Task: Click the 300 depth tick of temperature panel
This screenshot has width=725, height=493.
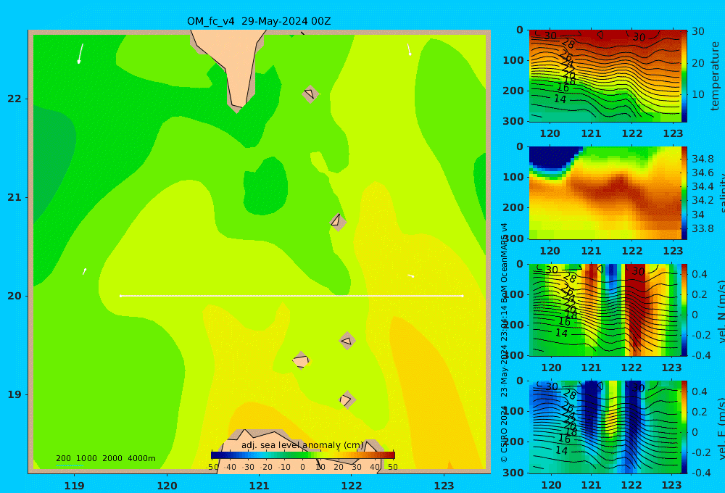Action: tap(513, 120)
